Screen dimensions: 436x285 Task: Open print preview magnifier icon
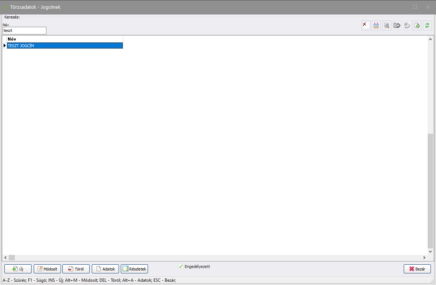[387, 25]
